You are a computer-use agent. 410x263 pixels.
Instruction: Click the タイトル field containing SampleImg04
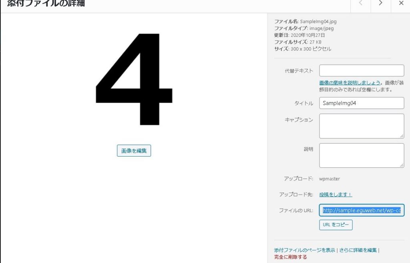pyautogui.click(x=362, y=103)
